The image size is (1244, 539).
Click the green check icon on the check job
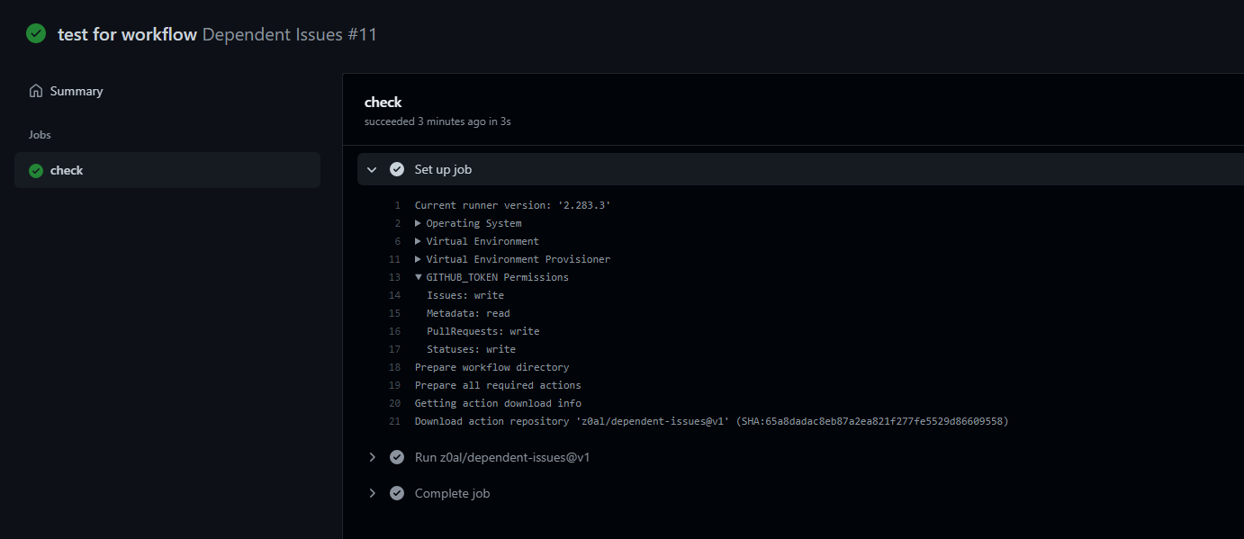tap(34, 169)
